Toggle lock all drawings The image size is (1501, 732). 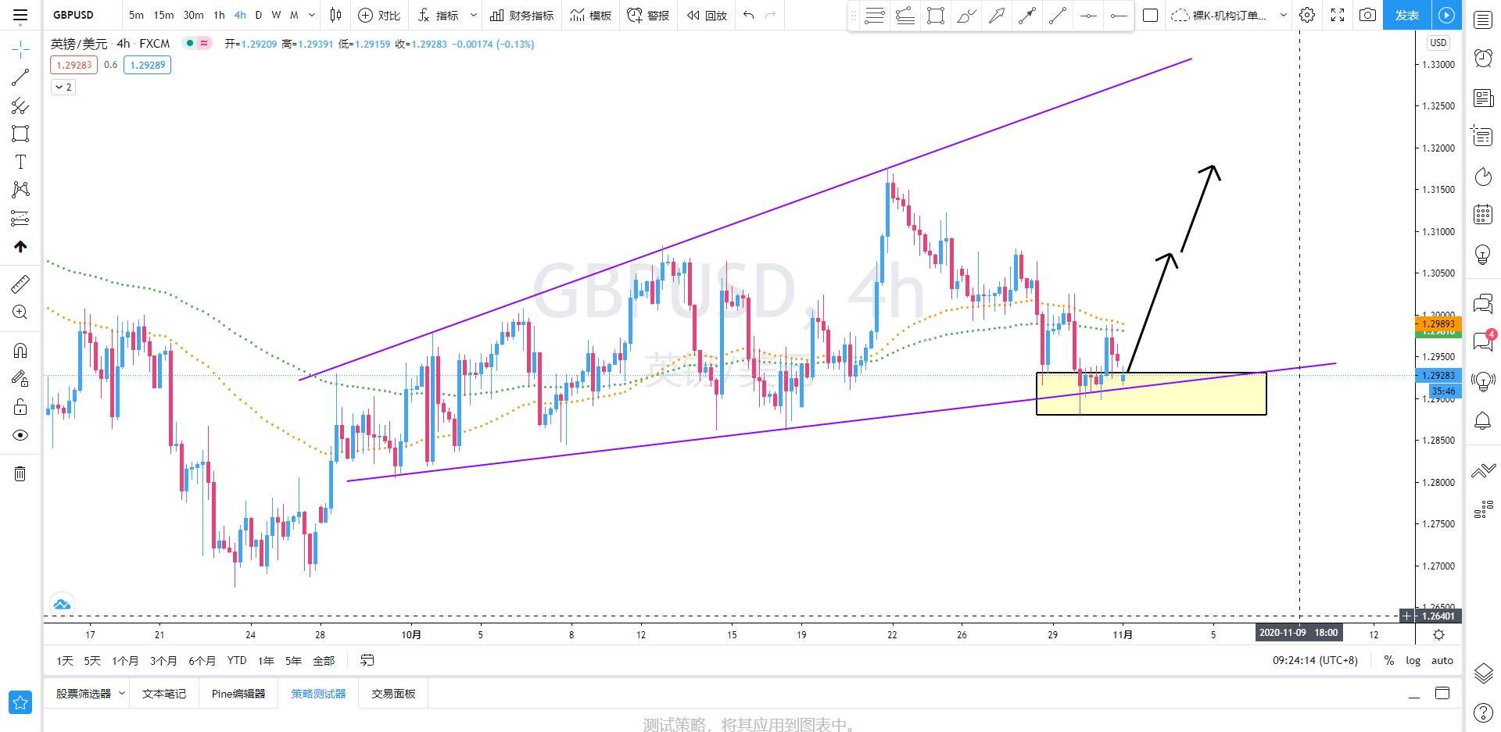(x=20, y=407)
